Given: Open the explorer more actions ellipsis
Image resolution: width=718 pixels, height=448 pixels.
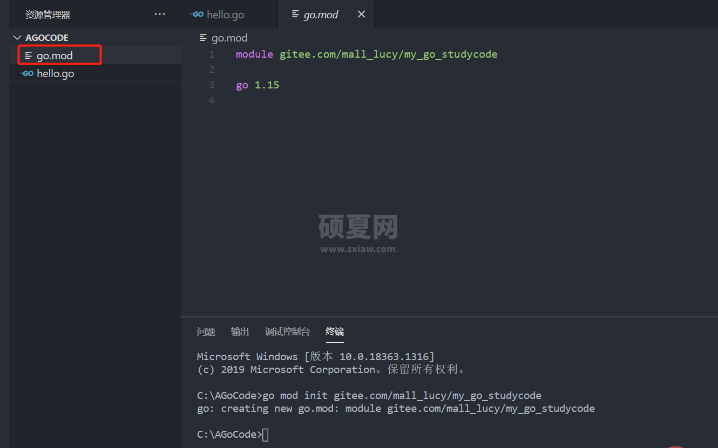Looking at the screenshot, I should pyautogui.click(x=160, y=15).
